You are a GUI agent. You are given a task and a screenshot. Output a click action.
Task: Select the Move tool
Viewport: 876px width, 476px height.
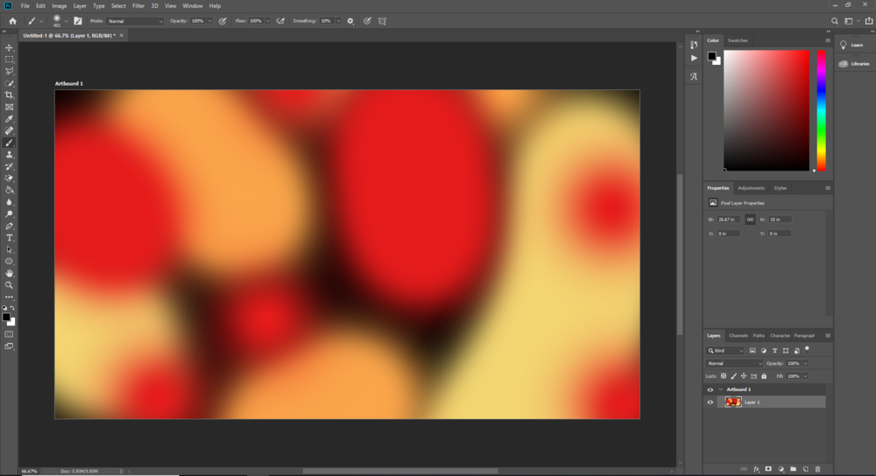[9, 47]
